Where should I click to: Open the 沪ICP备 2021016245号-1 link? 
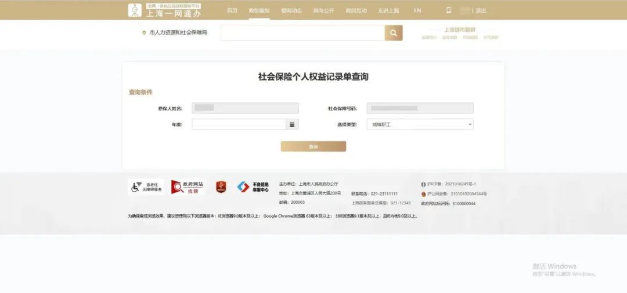[x=452, y=184]
